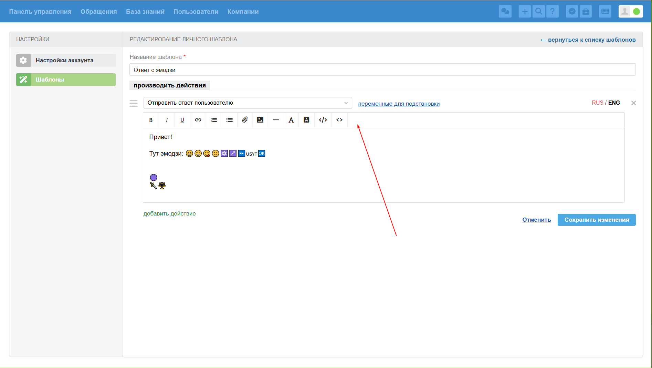
Task: Open the chat messages icon in header
Action: [505, 11]
